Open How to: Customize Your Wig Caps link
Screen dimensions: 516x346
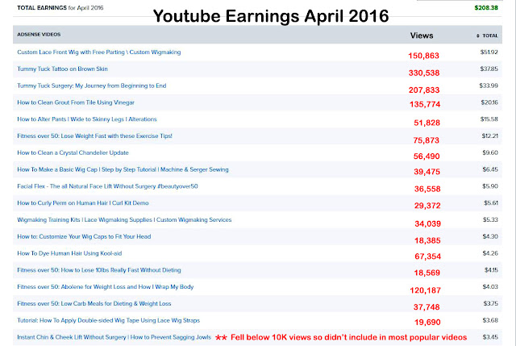point(84,236)
